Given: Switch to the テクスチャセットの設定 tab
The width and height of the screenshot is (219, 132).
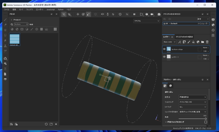Looking at the screenshot, I should coord(184,37).
